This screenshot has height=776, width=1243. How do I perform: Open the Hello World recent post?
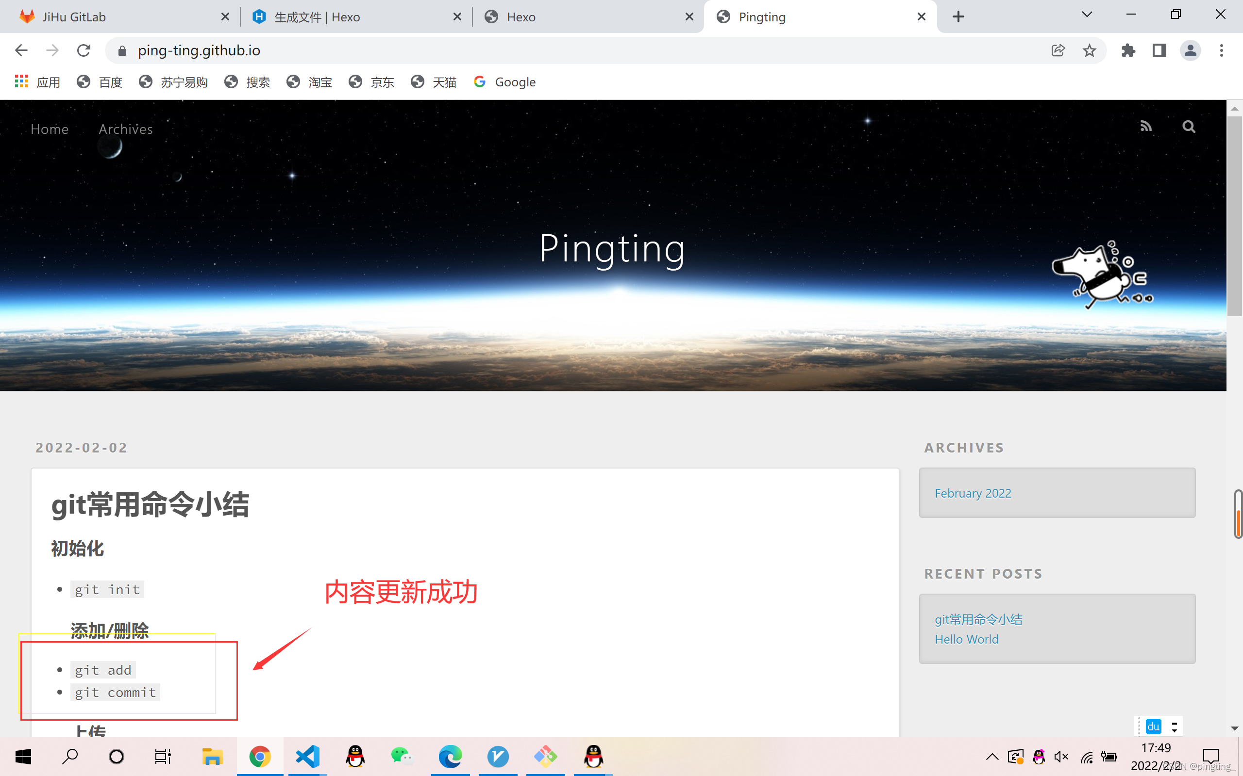coord(966,639)
